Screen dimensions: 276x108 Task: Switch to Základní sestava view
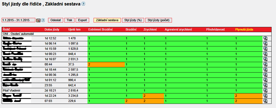pos(107,20)
